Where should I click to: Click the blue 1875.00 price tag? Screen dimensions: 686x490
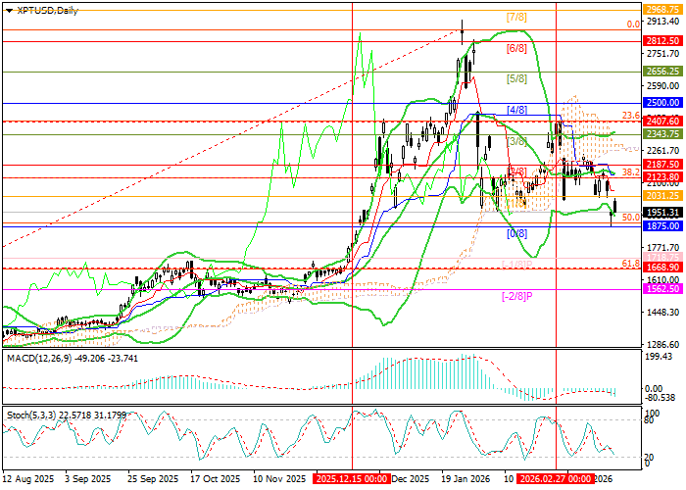(662, 225)
